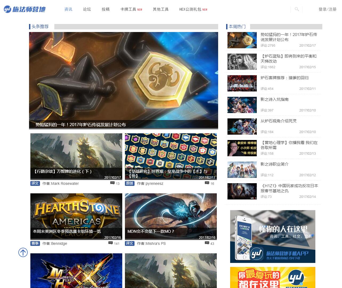This screenshot has width=342, height=288.
Task: Click 评论:1662 comment count
Action: (268, 67)
